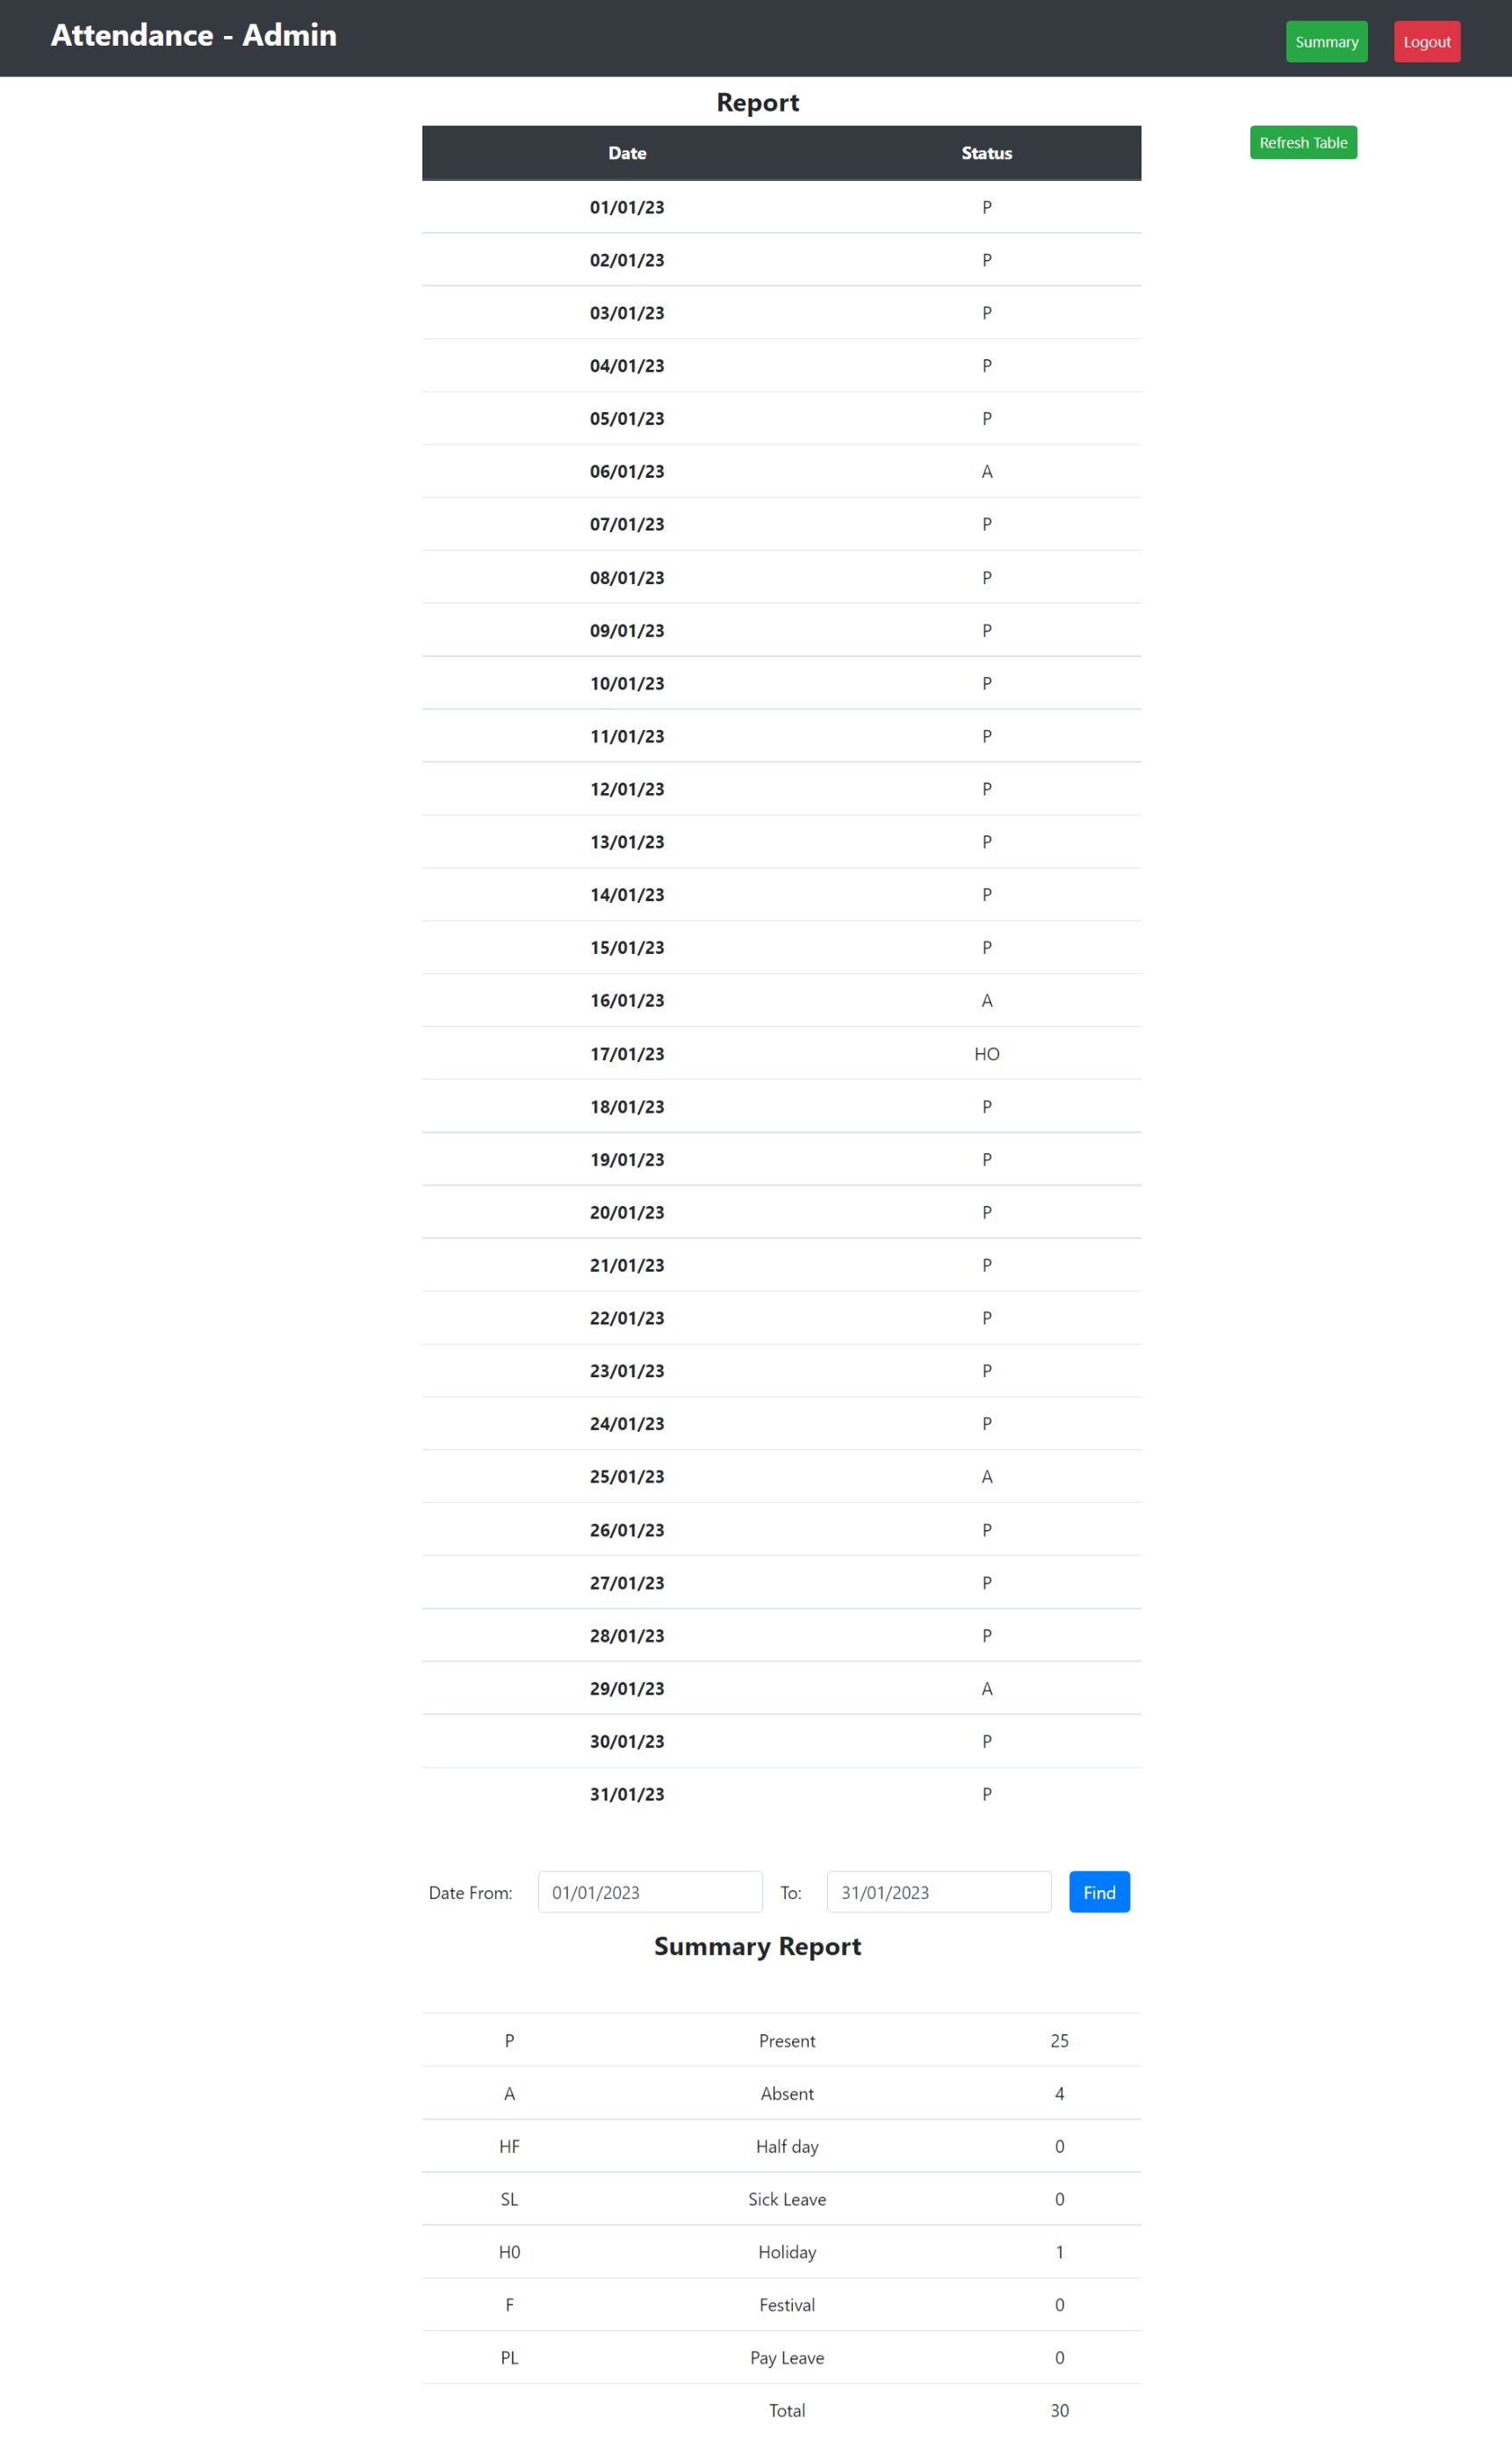Select the Date column header
Viewport: 1512px width, 2447px height.
[627, 152]
